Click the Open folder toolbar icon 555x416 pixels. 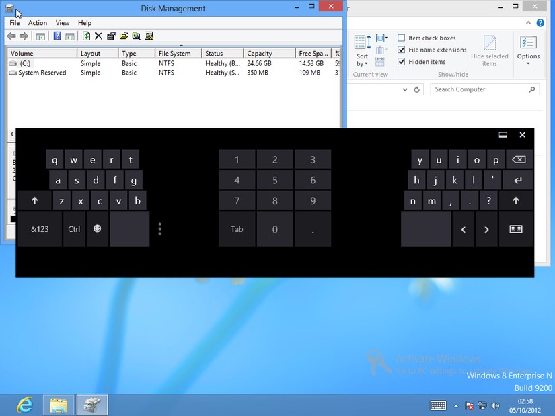[124, 36]
